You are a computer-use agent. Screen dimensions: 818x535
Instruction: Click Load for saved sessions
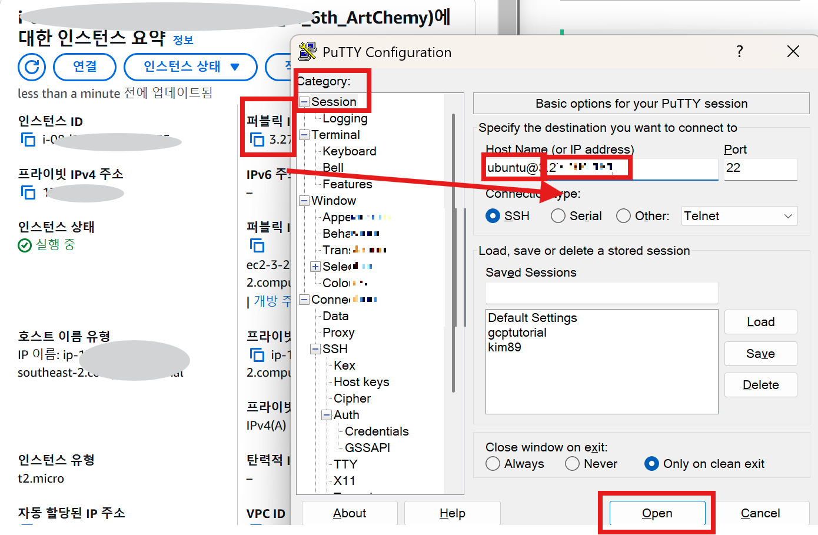761,322
